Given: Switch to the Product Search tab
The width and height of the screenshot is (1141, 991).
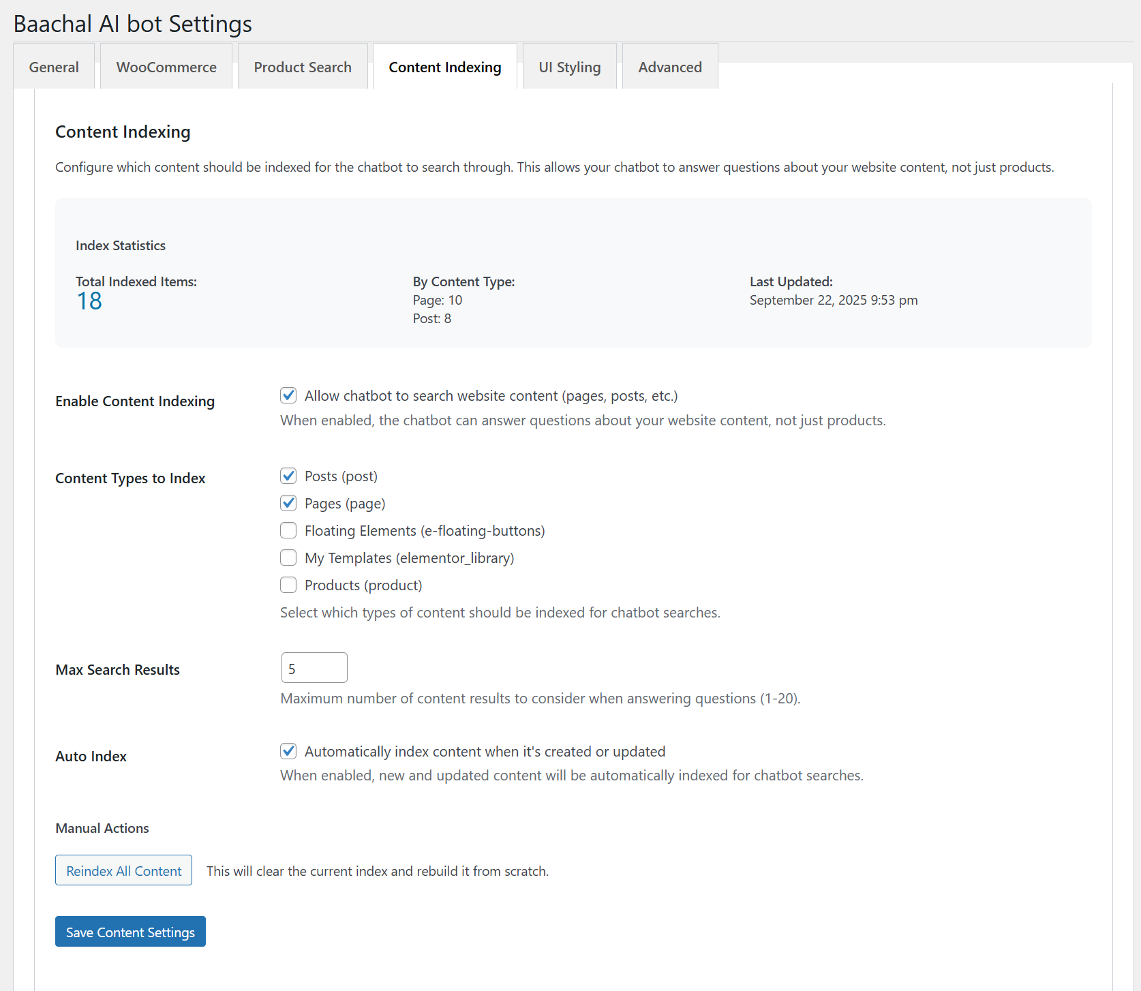Looking at the screenshot, I should click(302, 66).
